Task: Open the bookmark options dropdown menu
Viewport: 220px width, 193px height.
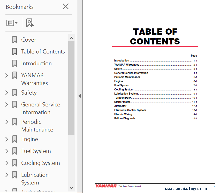Action: 12,23
